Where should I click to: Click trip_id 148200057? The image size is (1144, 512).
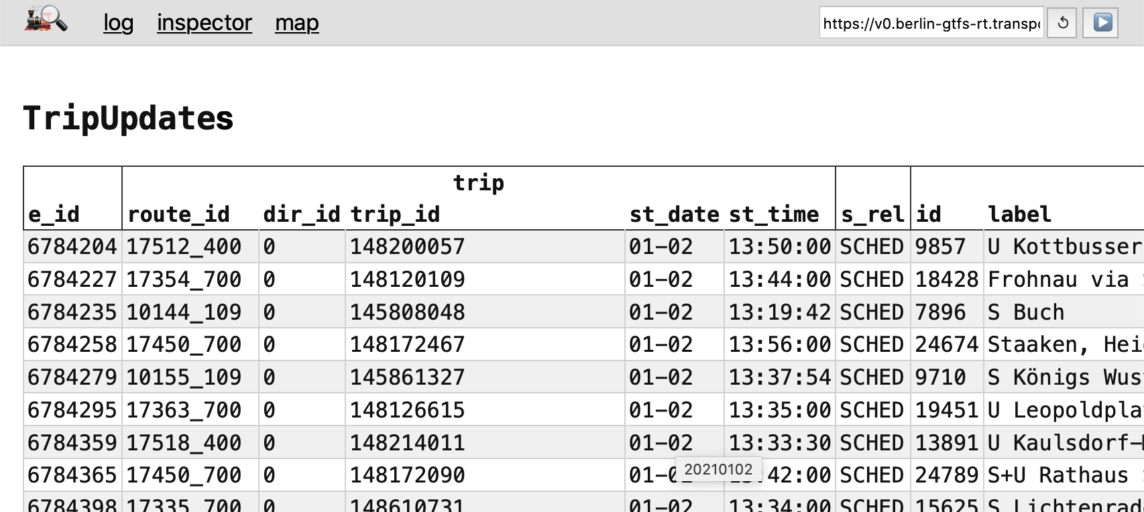point(408,247)
